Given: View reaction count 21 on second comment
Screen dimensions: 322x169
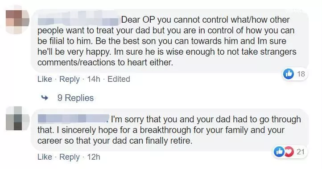Looking at the screenshot, I should [301, 152].
